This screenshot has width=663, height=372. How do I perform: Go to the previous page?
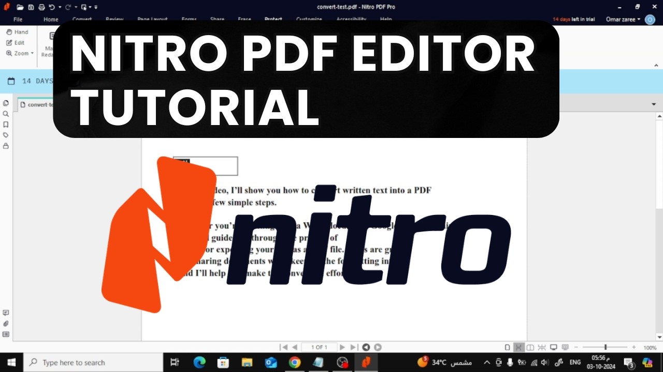click(295, 347)
